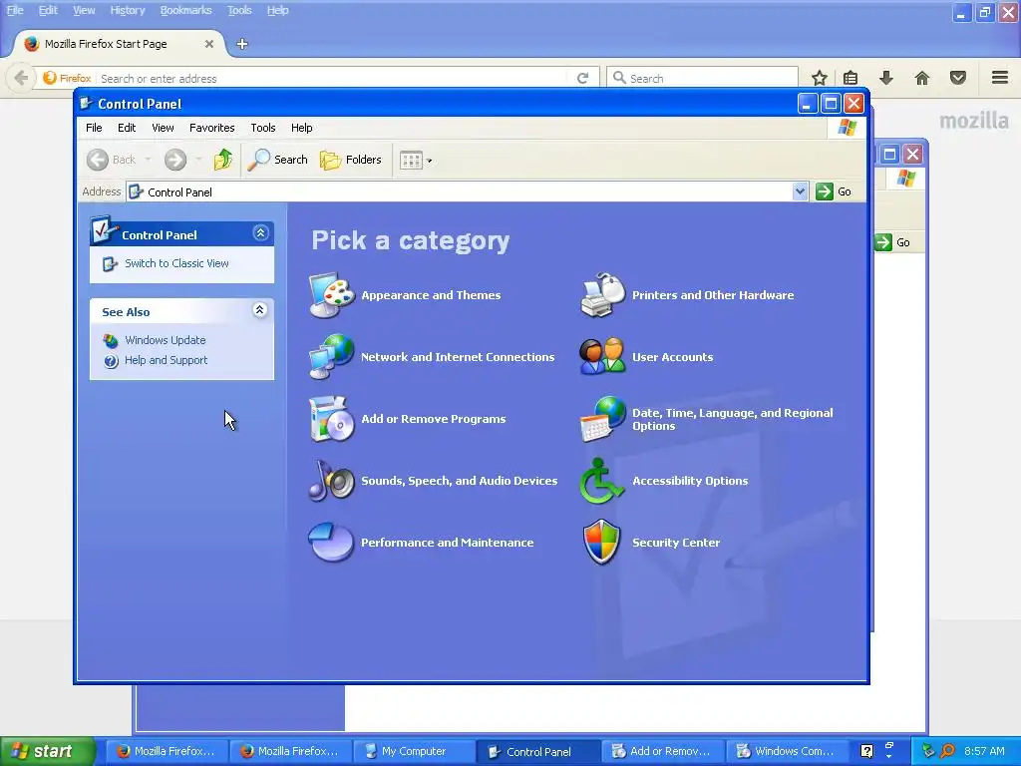Open Windows Update link
1021x766 pixels.
tap(165, 340)
